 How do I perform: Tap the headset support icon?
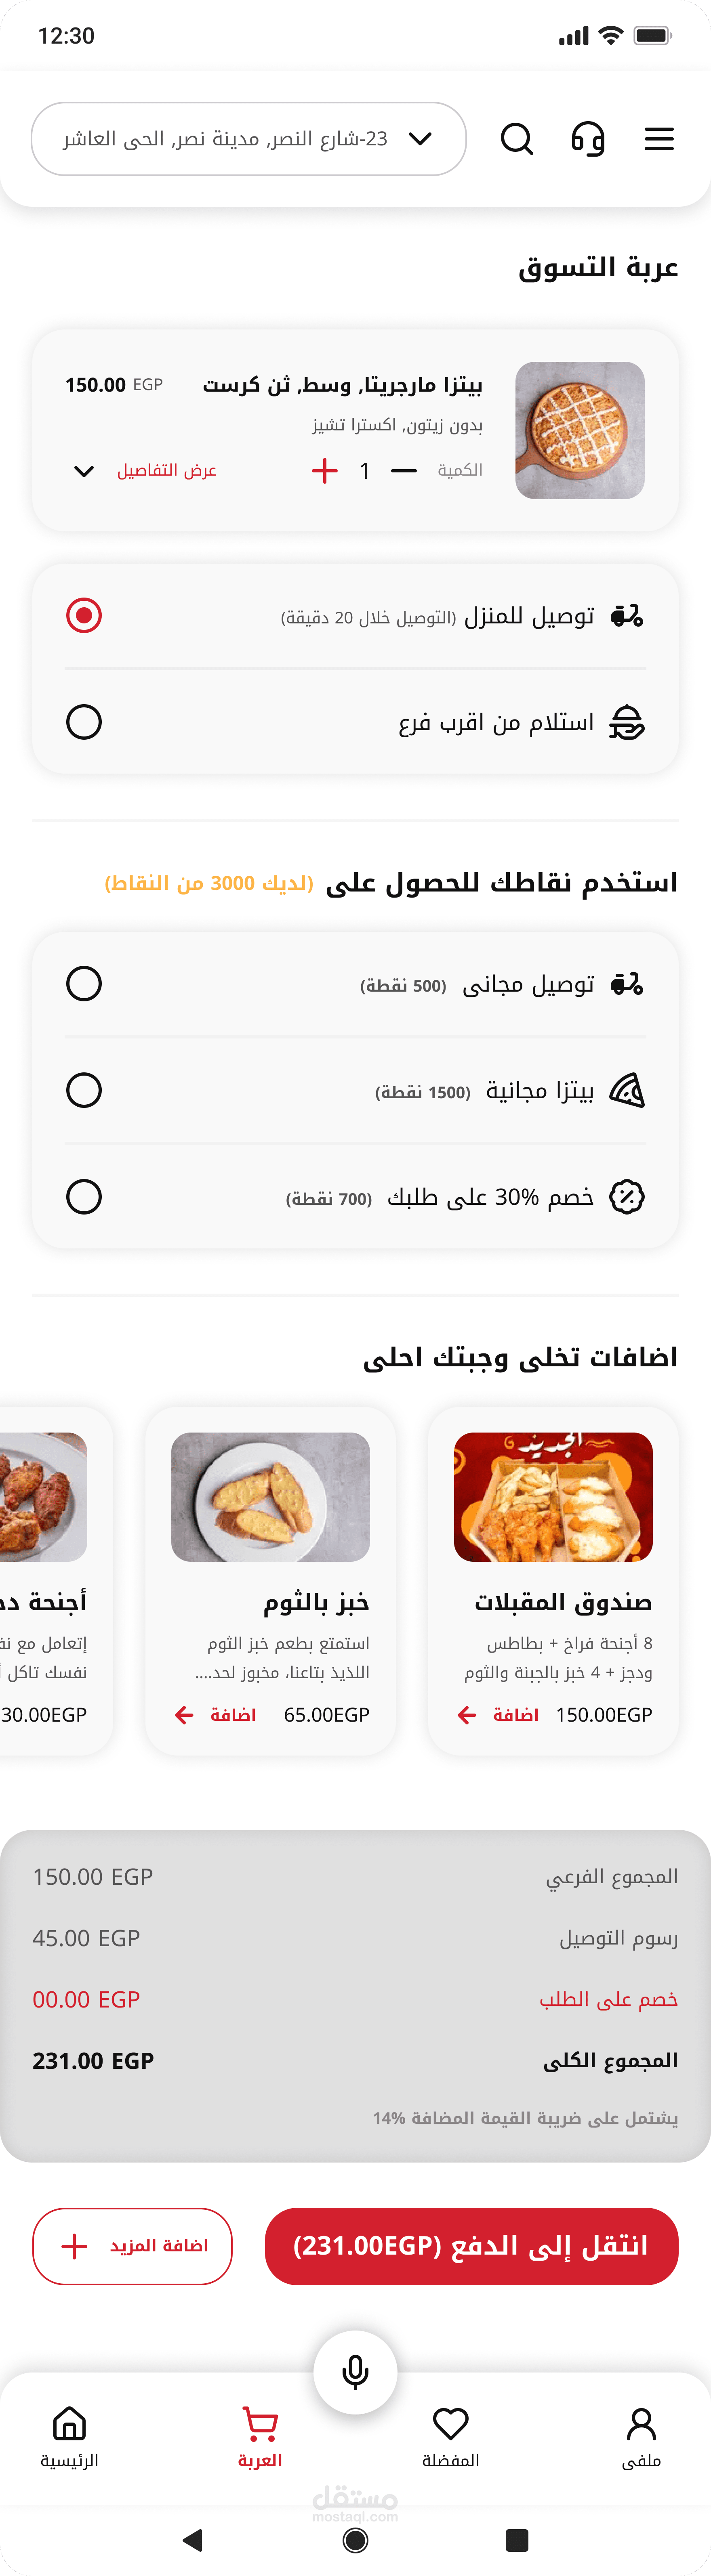point(588,139)
